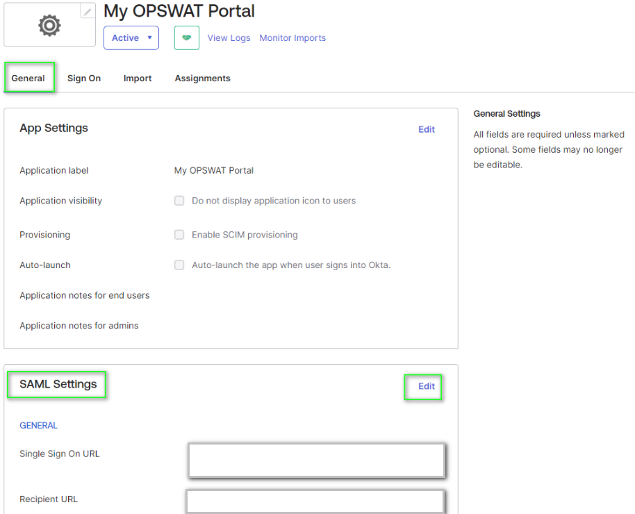Viewport: 635px width, 514px height.
Task: Click the SAML Settings heading
Action: click(x=58, y=384)
